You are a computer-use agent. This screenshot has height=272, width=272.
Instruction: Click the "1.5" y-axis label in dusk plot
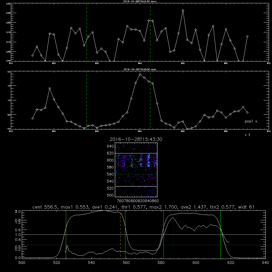[9, 86]
